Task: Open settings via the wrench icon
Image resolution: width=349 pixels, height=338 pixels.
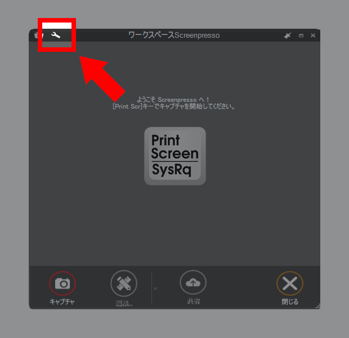Action: pyautogui.click(x=56, y=35)
